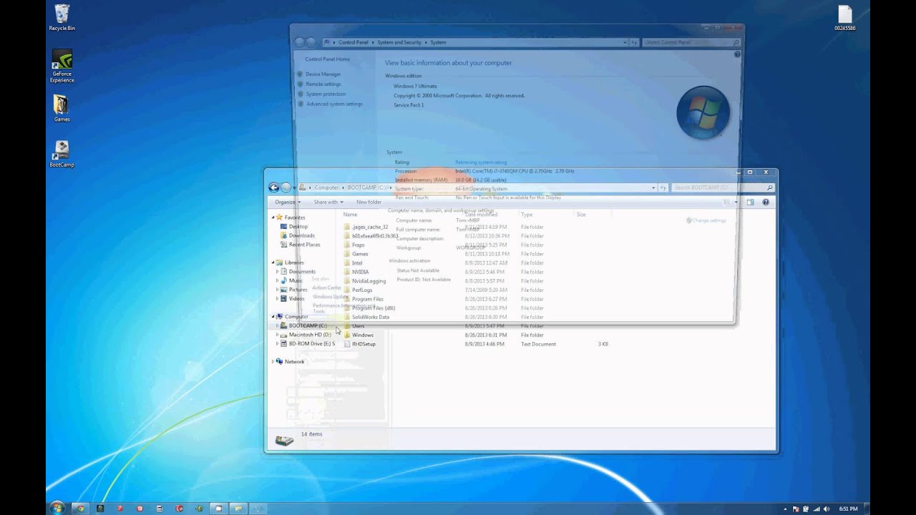This screenshot has width=916, height=515.
Task: Open the Organize dropdown menu
Action: [x=288, y=202]
